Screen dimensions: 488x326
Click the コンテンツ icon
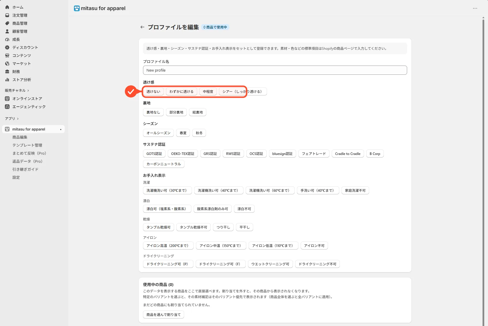click(7, 55)
